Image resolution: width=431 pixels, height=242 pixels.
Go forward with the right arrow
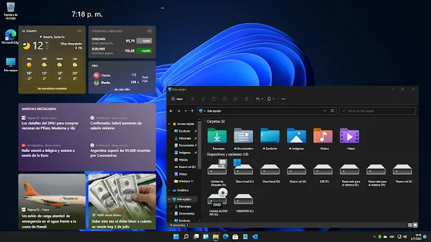click(x=178, y=111)
